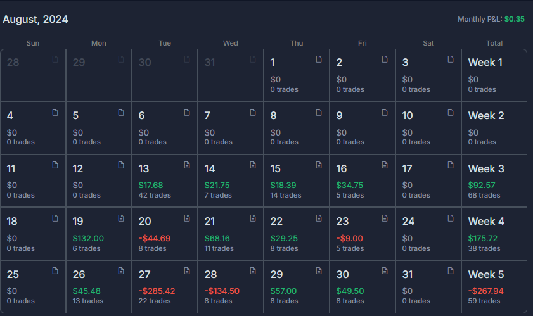
Task: Open the journal note for August 16
Action: tap(385, 165)
